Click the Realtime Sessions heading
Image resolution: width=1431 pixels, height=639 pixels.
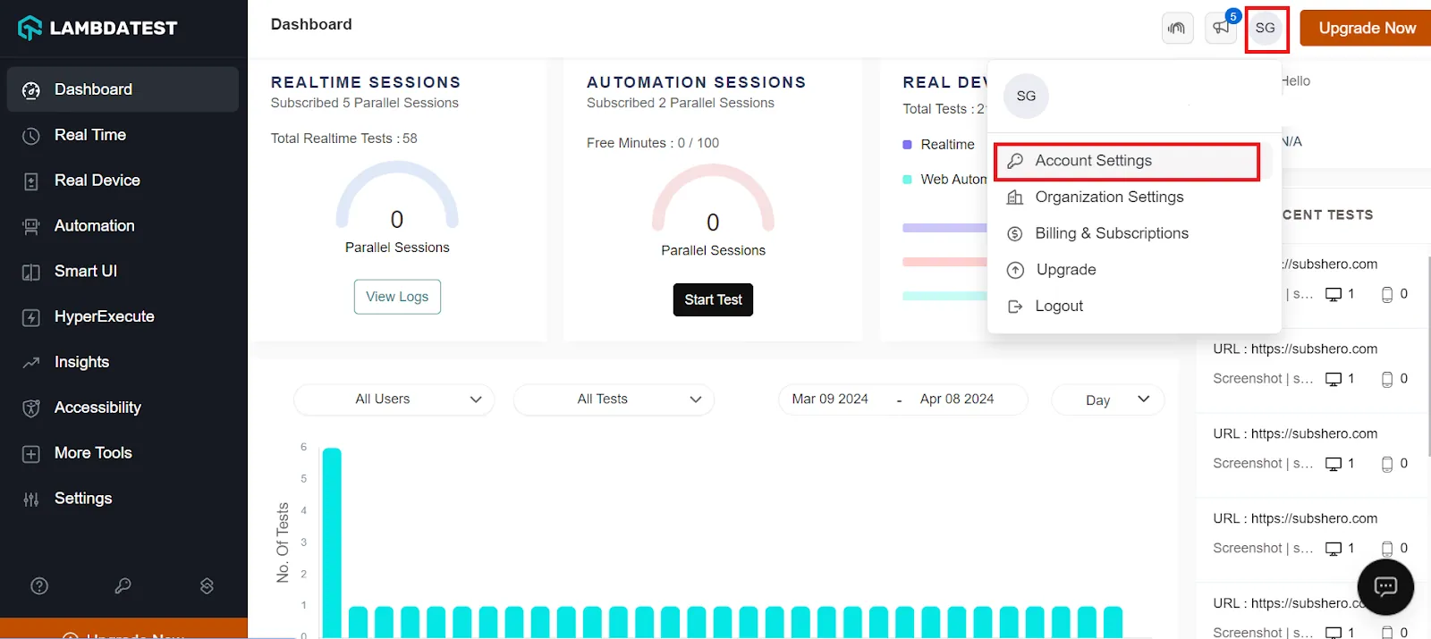click(x=366, y=82)
